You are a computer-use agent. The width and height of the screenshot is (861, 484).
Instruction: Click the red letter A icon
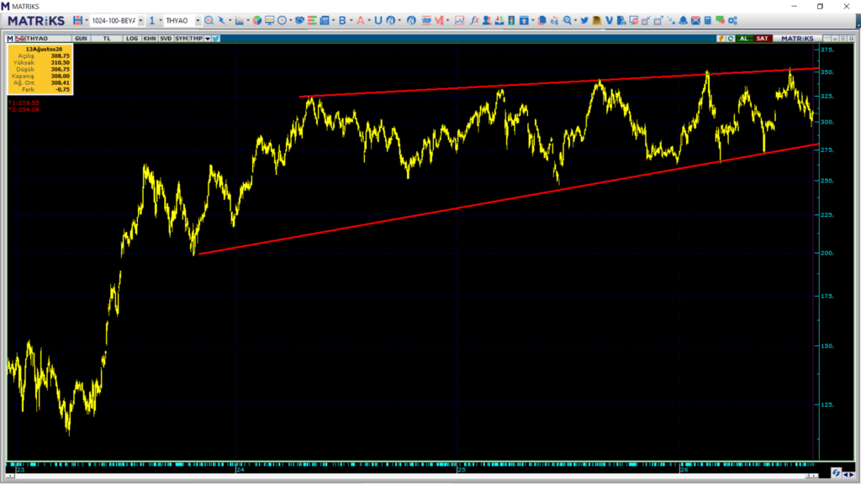(360, 20)
